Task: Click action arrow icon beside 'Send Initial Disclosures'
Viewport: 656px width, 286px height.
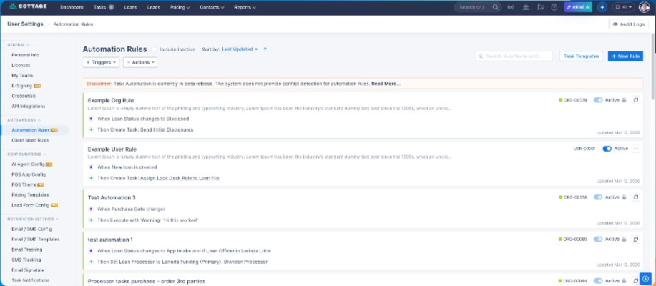Action: 91,129
